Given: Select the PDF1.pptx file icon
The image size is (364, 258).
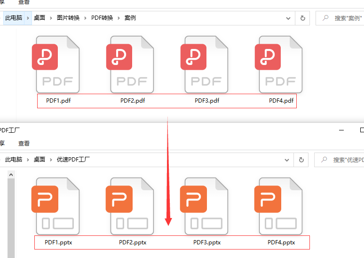Looking at the screenshot, I should (x=55, y=206).
